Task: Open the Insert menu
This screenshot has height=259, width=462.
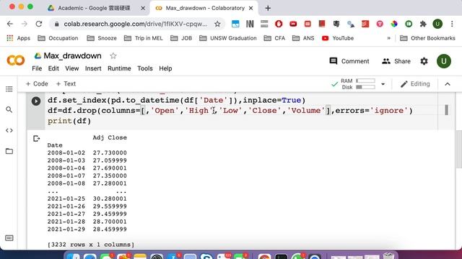Action: point(93,68)
